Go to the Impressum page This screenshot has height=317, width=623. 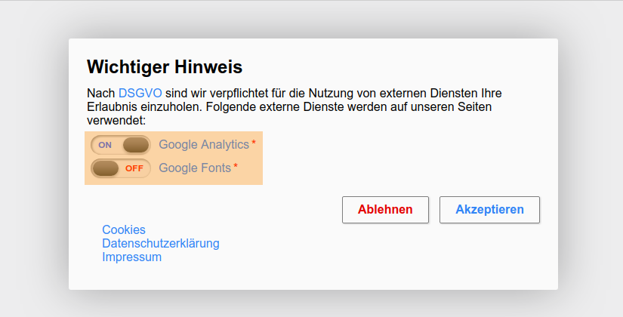click(x=132, y=257)
